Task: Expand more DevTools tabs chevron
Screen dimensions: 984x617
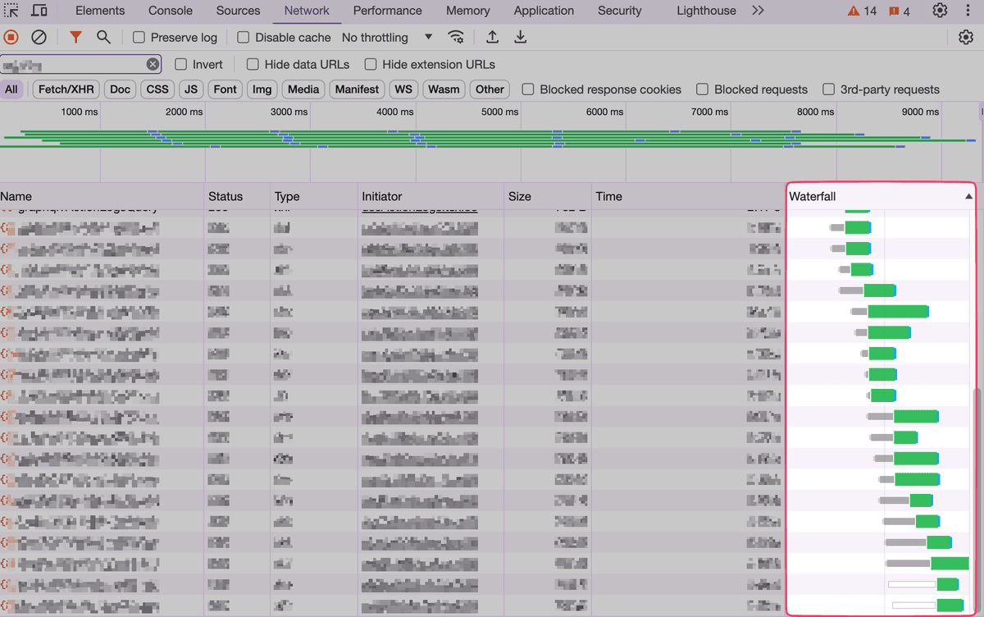Action: (x=758, y=11)
